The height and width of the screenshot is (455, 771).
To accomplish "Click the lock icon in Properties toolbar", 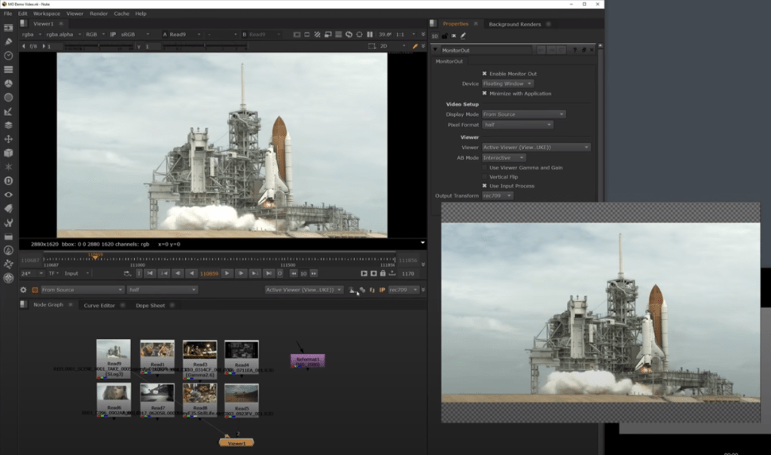I will [x=444, y=35].
